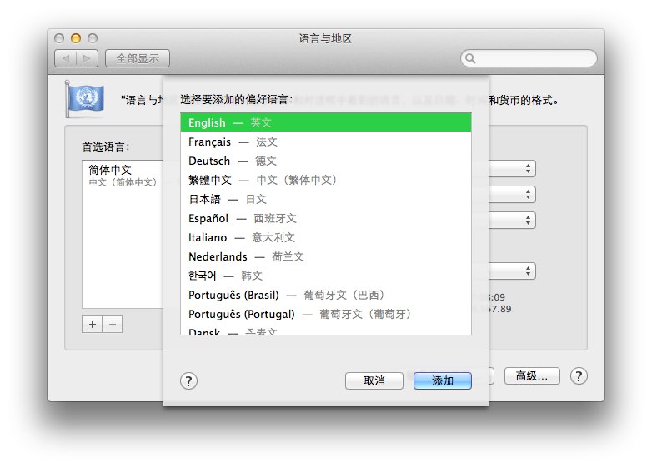Open help in the main window
Viewport: 652px width, 467px height.
click(579, 376)
